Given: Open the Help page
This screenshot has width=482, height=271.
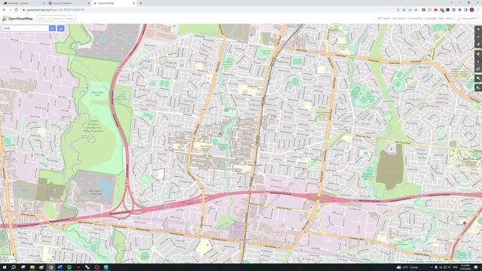Looking at the screenshot, I should 441,18.
